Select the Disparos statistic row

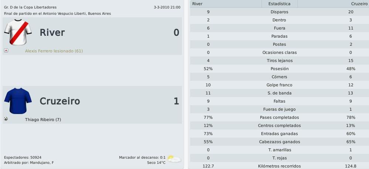[x=280, y=12]
